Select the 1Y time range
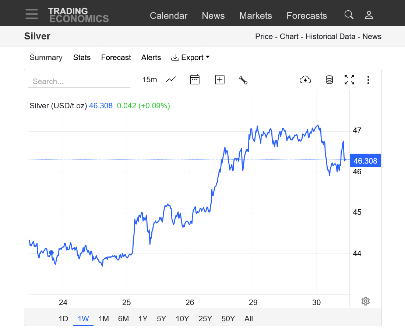This screenshot has width=405, height=332. pyautogui.click(x=143, y=319)
